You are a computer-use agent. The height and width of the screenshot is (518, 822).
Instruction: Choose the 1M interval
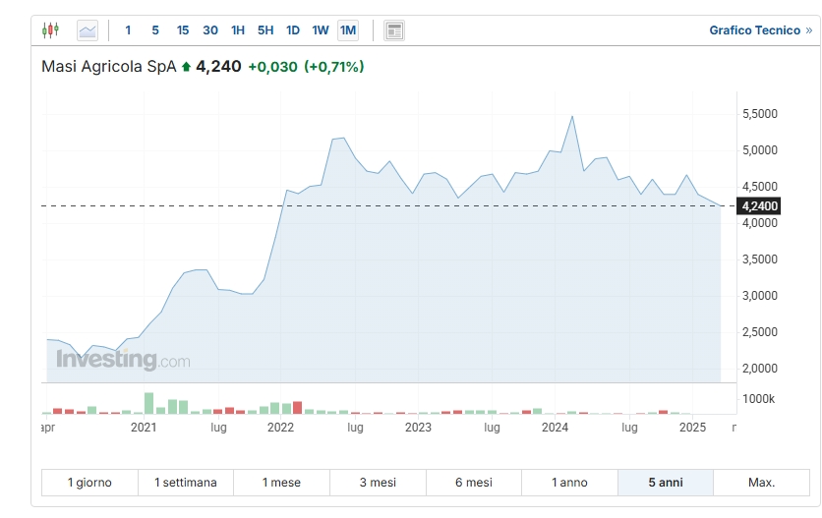(x=348, y=30)
